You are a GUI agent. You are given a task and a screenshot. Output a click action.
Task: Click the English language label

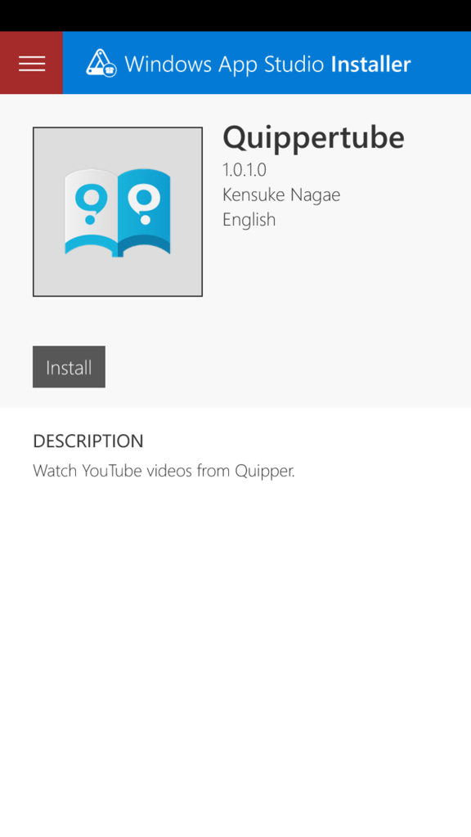click(249, 219)
